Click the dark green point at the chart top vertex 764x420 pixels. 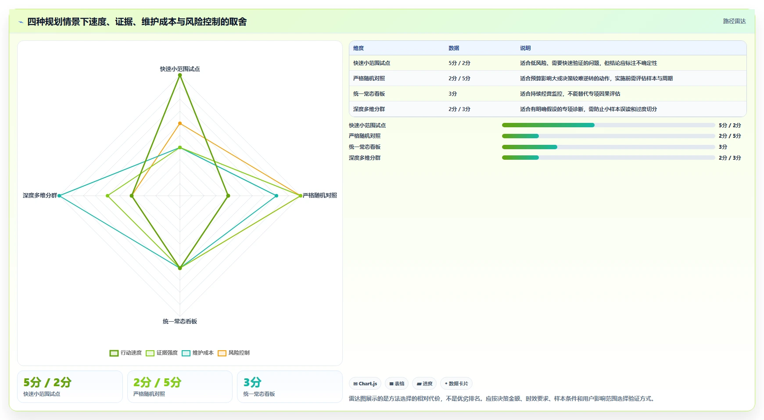180,75
